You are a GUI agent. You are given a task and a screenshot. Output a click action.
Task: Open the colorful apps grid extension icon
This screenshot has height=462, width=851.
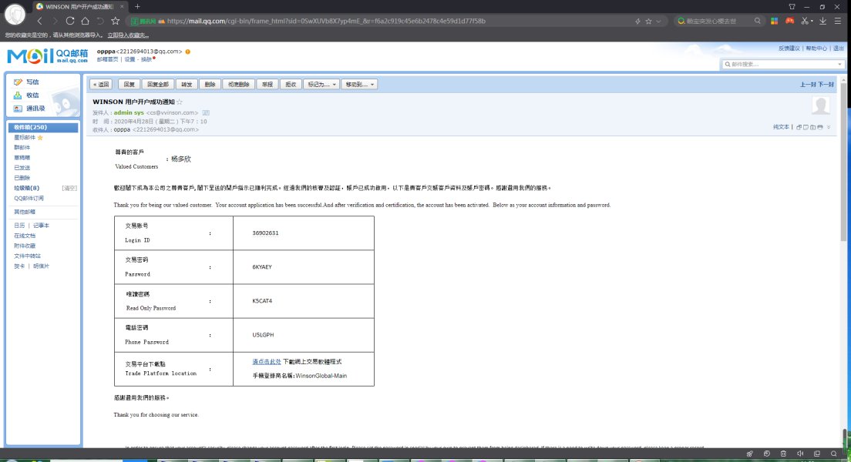click(775, 21)
